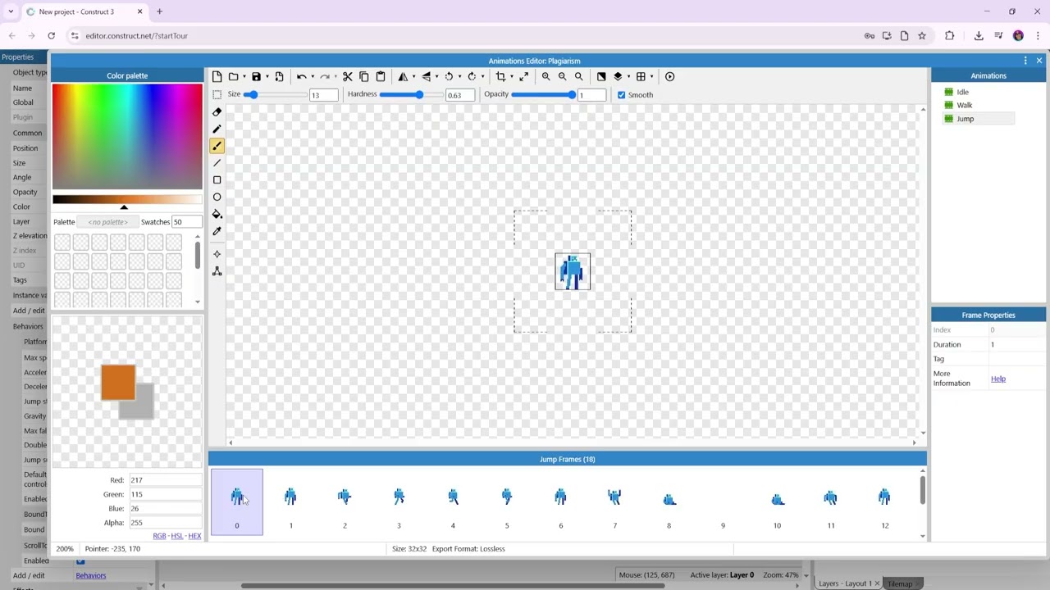Click the Size slider
The height and width of the screenshot is (590, 1050).
coord(275,95)
